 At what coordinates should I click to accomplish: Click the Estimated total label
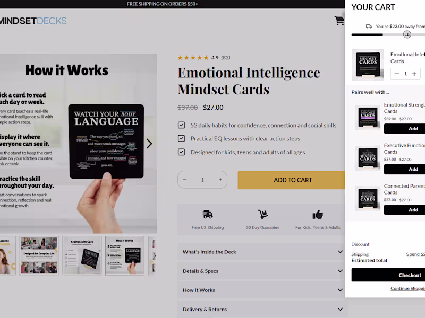click(x=369, y=260)
